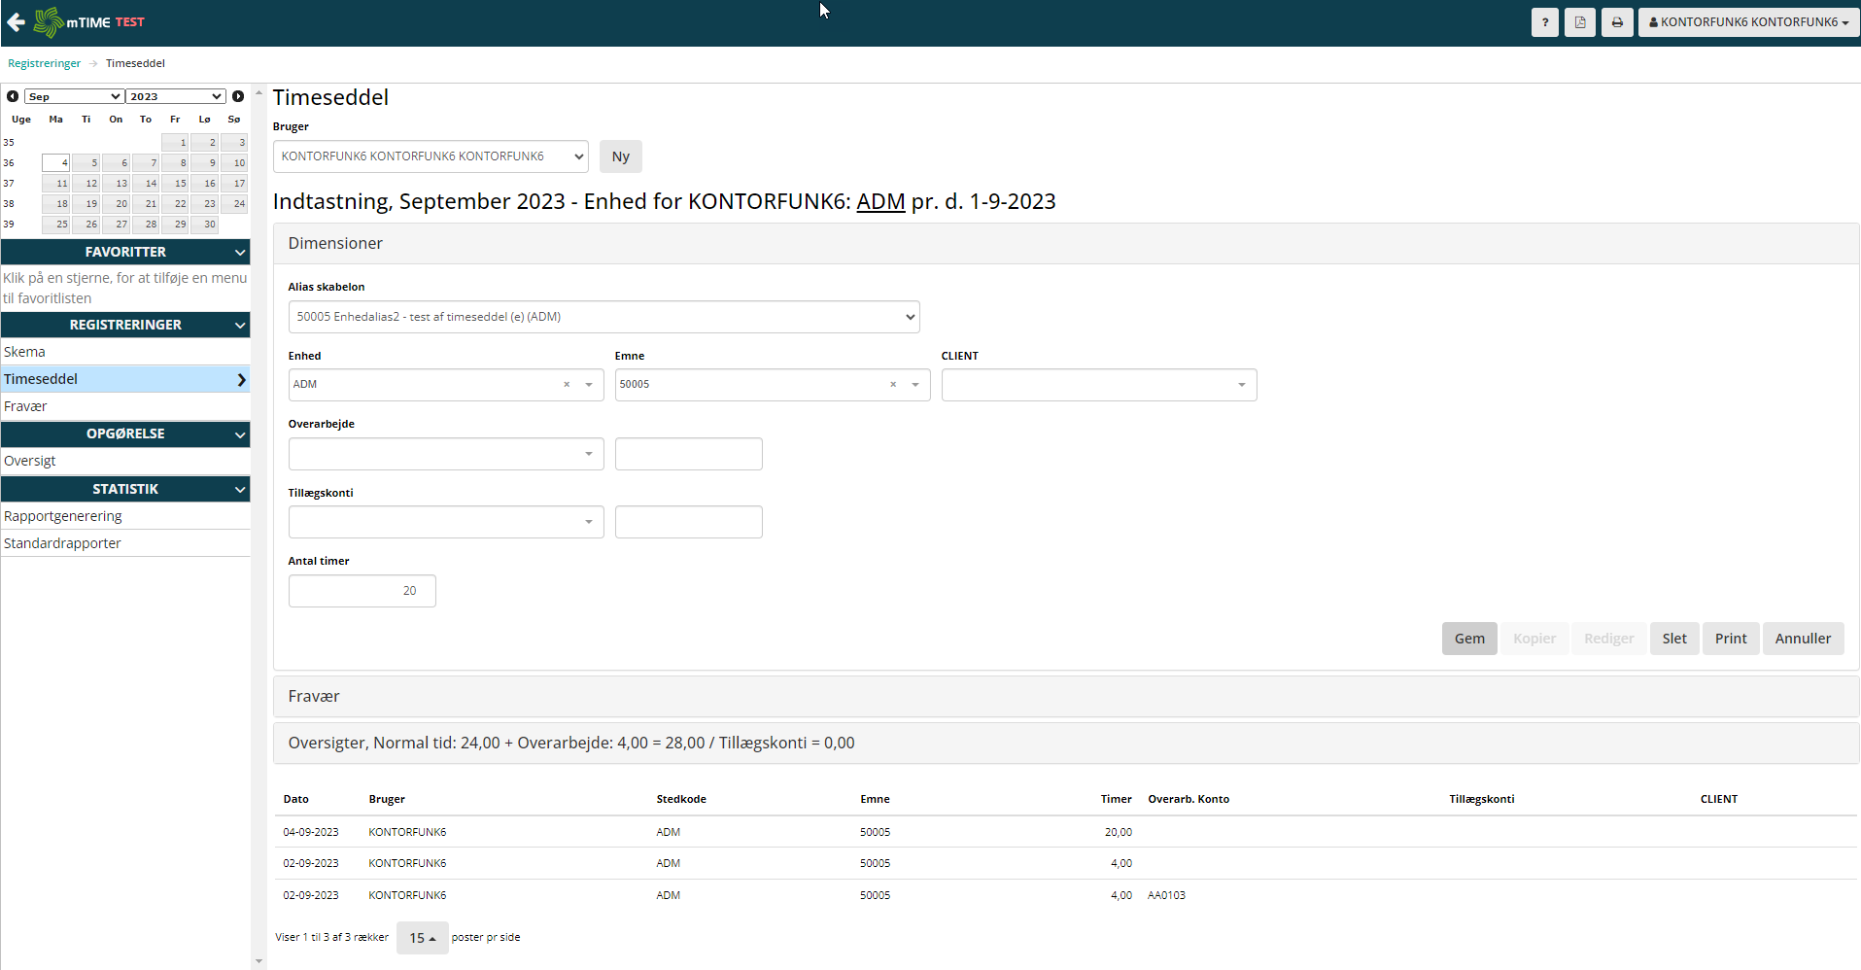Click the Gem button to save
The height and width of the screenshot is (970, 1861).
pyautogui.click(x=1468, y=638)
